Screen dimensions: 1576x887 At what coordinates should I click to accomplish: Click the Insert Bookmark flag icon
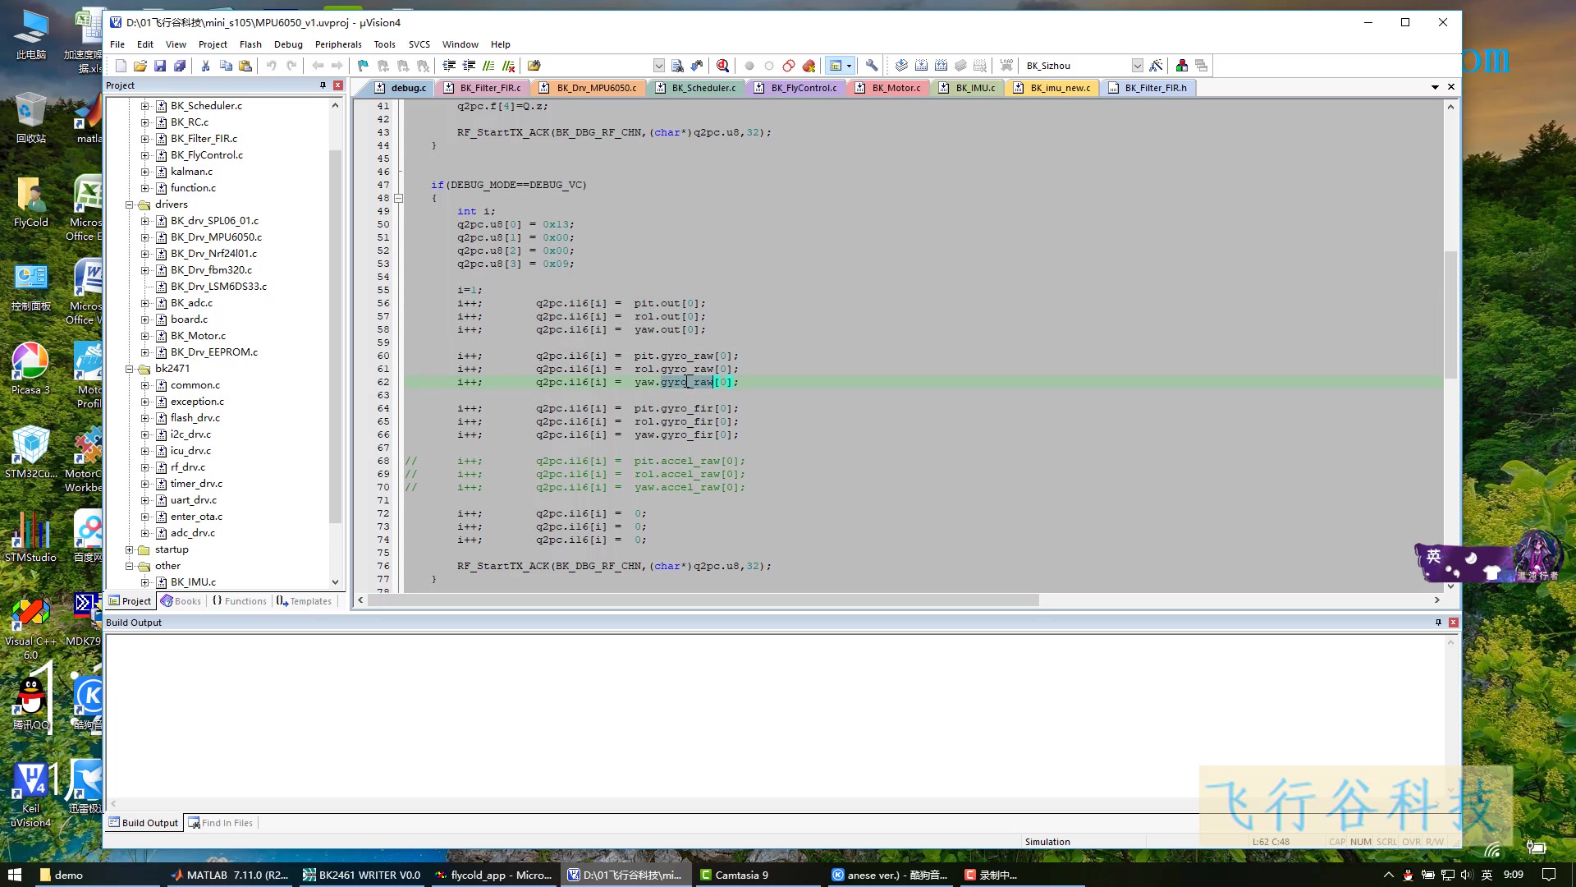point(363,66)
